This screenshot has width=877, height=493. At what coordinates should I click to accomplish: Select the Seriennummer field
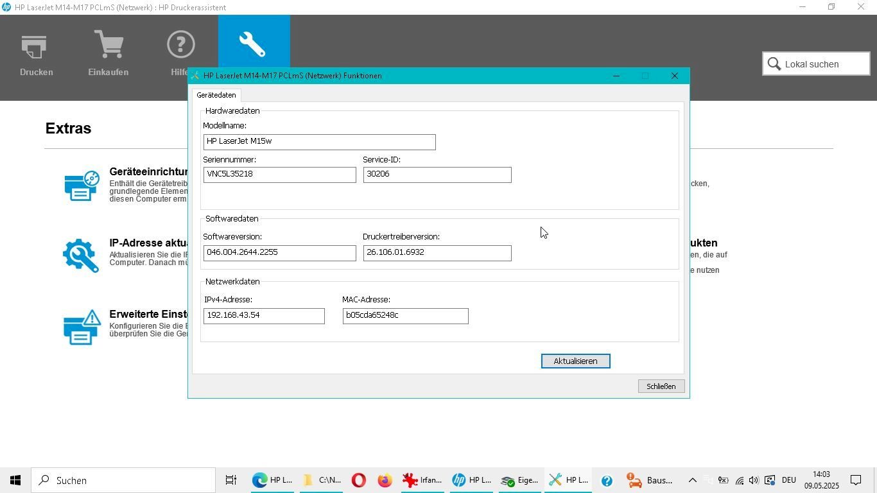279,175
